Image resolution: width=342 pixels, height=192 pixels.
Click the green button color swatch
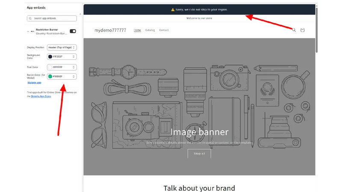(x=50, y=76)
